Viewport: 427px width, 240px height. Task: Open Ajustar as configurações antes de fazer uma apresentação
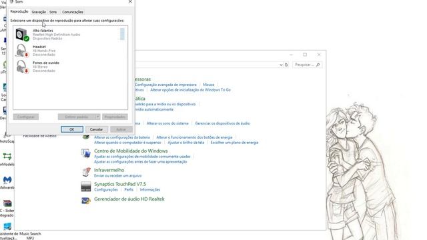point(141,161)
